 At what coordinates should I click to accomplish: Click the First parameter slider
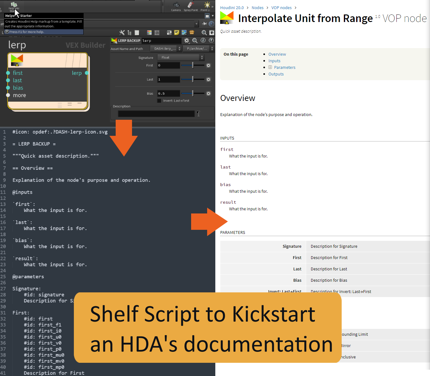[x=193, y=65]
